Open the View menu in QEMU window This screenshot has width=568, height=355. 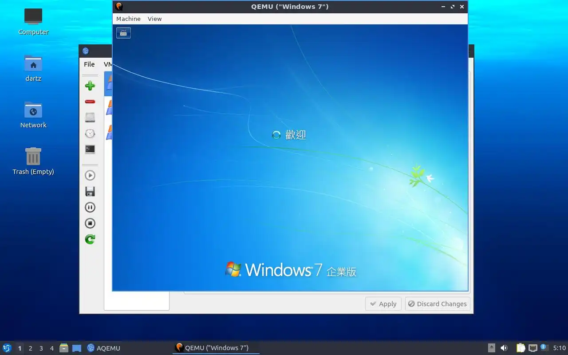154,19
